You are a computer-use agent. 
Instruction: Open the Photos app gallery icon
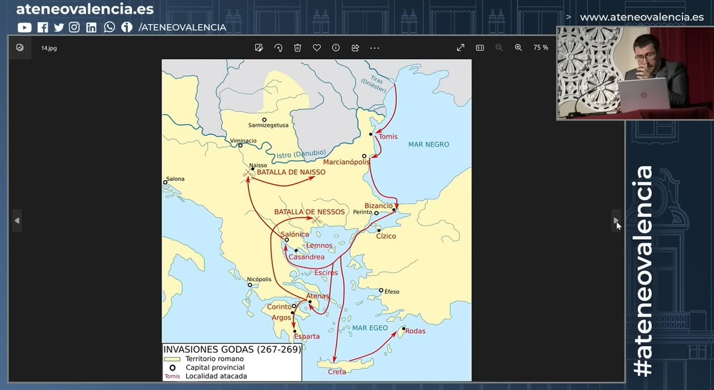(20, 48)
